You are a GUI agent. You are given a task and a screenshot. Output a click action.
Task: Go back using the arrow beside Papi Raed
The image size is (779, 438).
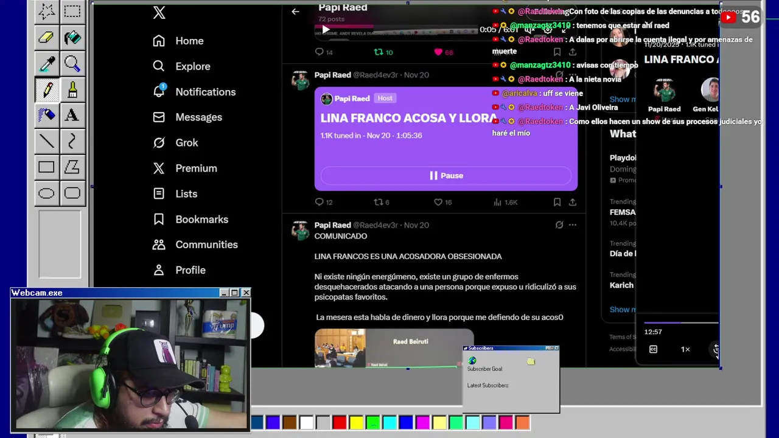[x=295, y=11]
